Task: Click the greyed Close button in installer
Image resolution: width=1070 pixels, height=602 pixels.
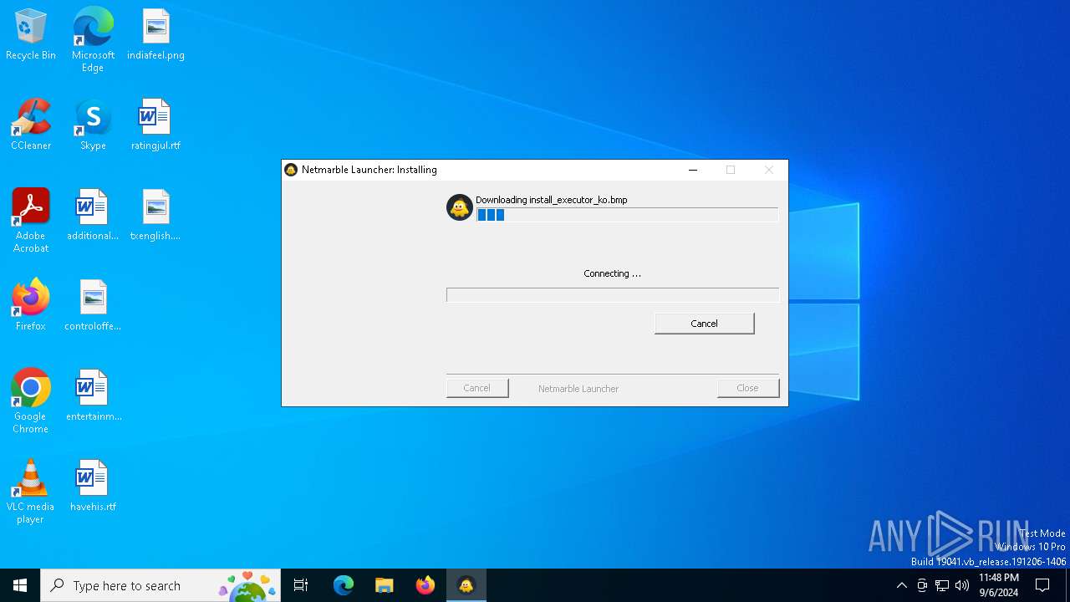Action: pyautogui.click(x=747, y=388)
